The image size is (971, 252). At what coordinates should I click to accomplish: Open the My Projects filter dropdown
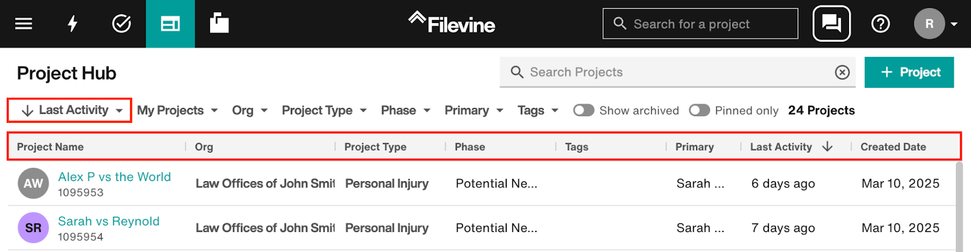pyautogui.click(x=177, y=110)
